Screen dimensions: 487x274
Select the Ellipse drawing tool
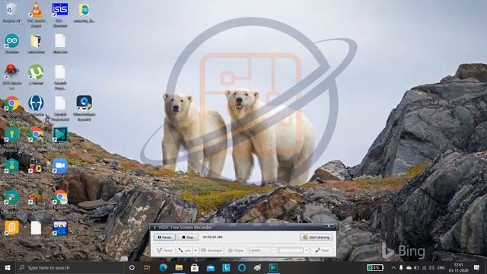[x=235, y=250]
